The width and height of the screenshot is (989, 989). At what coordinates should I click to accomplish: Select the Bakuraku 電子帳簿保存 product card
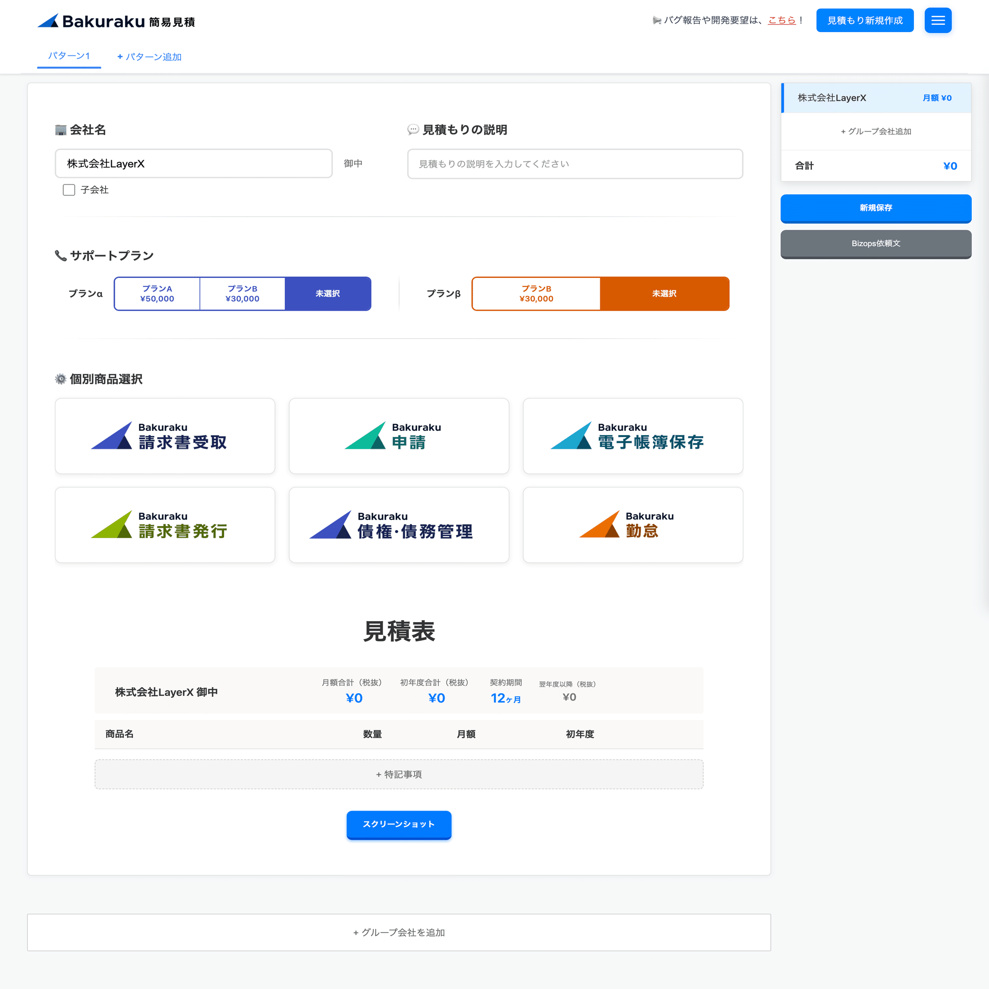pos(633,436)
